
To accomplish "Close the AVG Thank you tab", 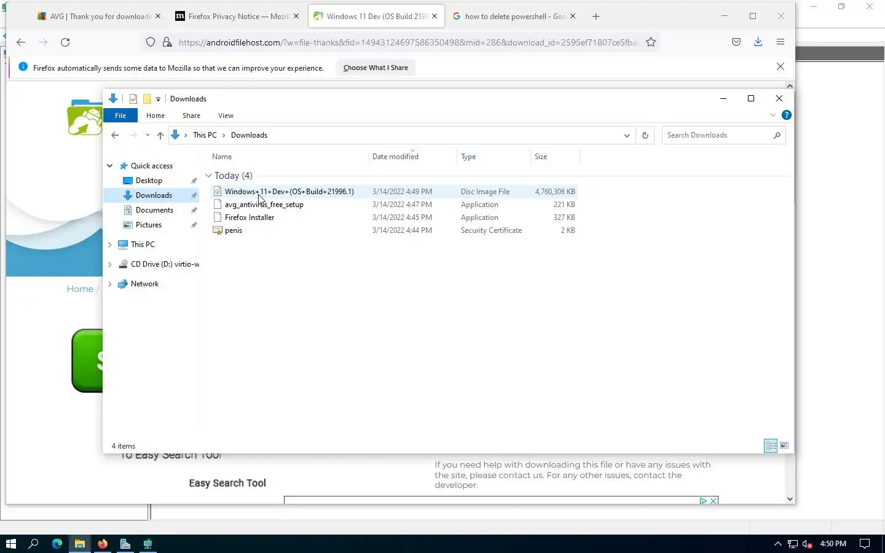I will [x=158, y=17].
